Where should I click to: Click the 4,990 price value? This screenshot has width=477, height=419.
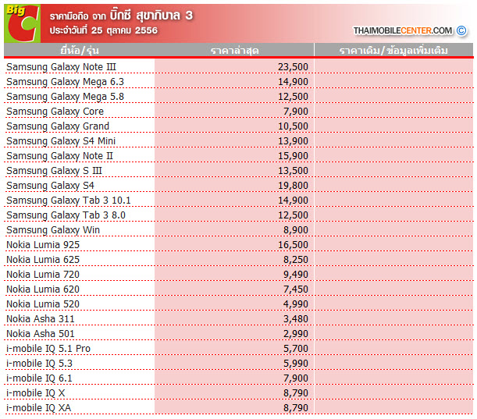click(296, 304)
